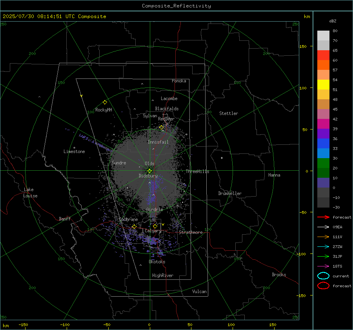Click the ThreeHills town label
Image resolution: width=353 pixels, height=330 pixels.
[197, 171]
